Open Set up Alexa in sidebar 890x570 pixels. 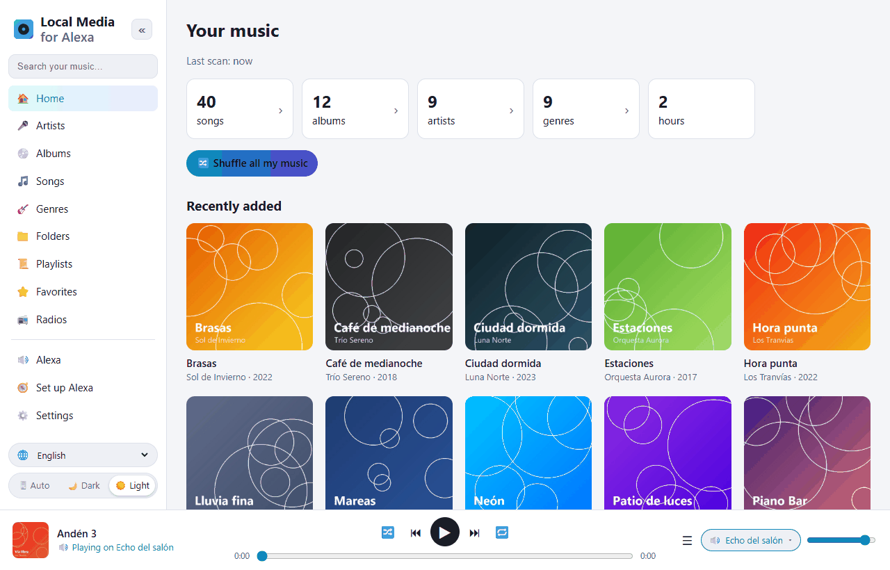pyautogui.click(x=83, y=388)
